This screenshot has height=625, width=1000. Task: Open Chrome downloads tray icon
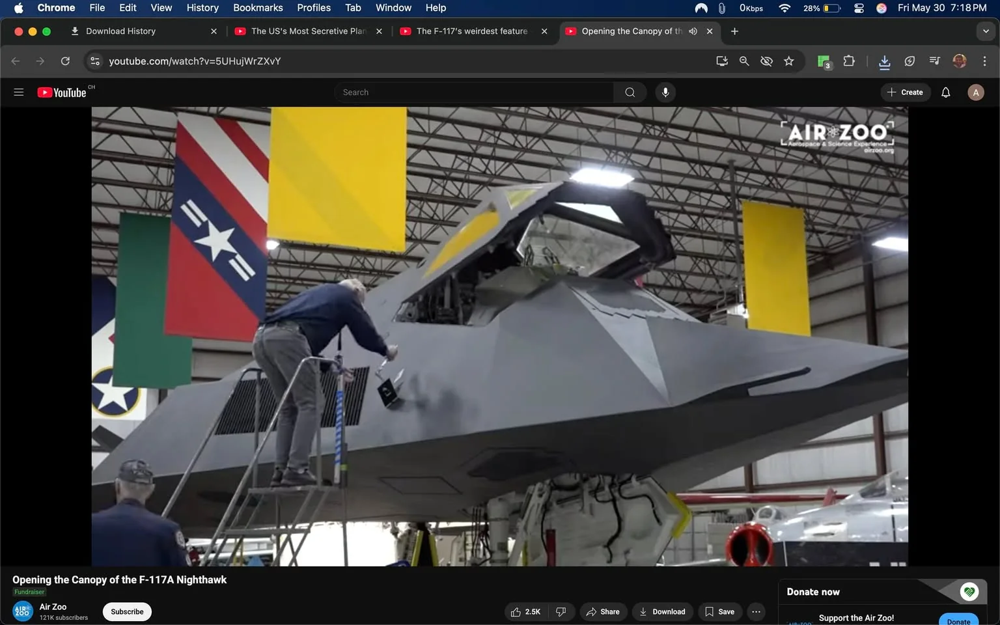pos(884,62)
